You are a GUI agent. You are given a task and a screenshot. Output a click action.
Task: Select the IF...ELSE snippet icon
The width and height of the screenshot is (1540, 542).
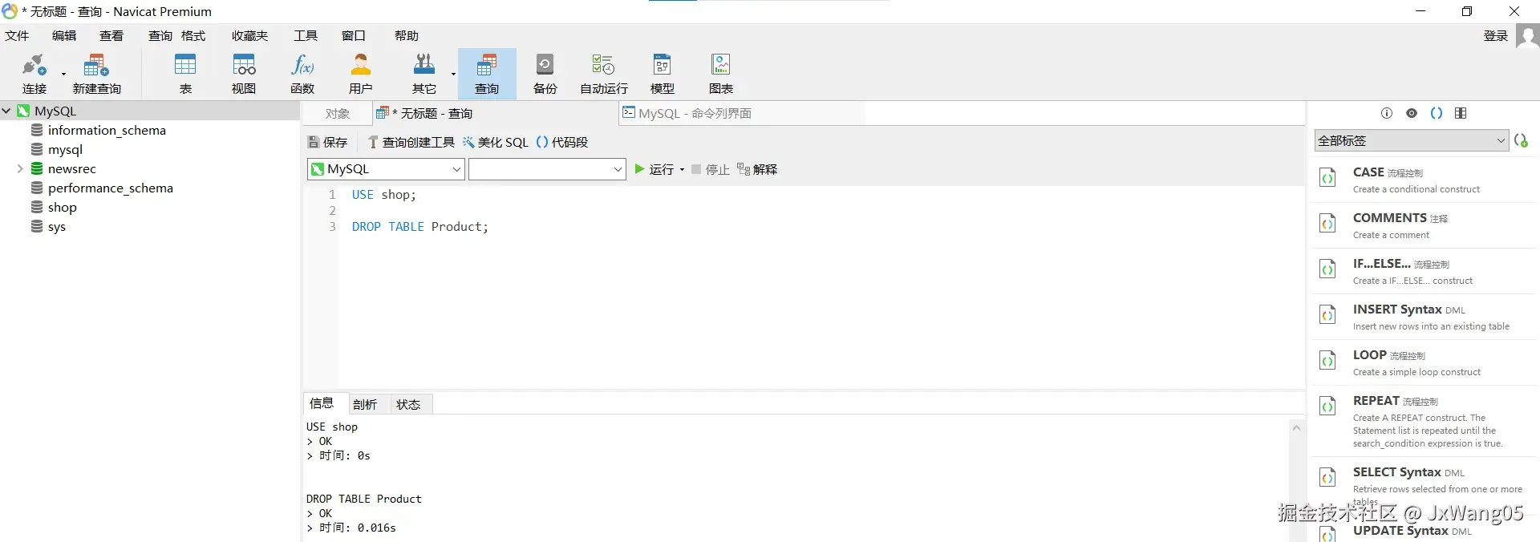(x=1328, y=269)
